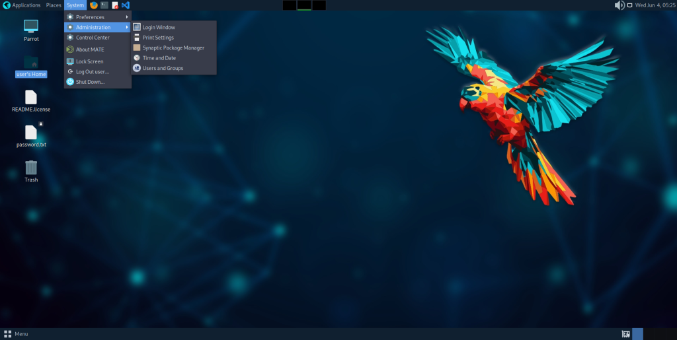Open the Applications menu
The image size is (677, 340).
pyautogui.click(x=22, y=5)
